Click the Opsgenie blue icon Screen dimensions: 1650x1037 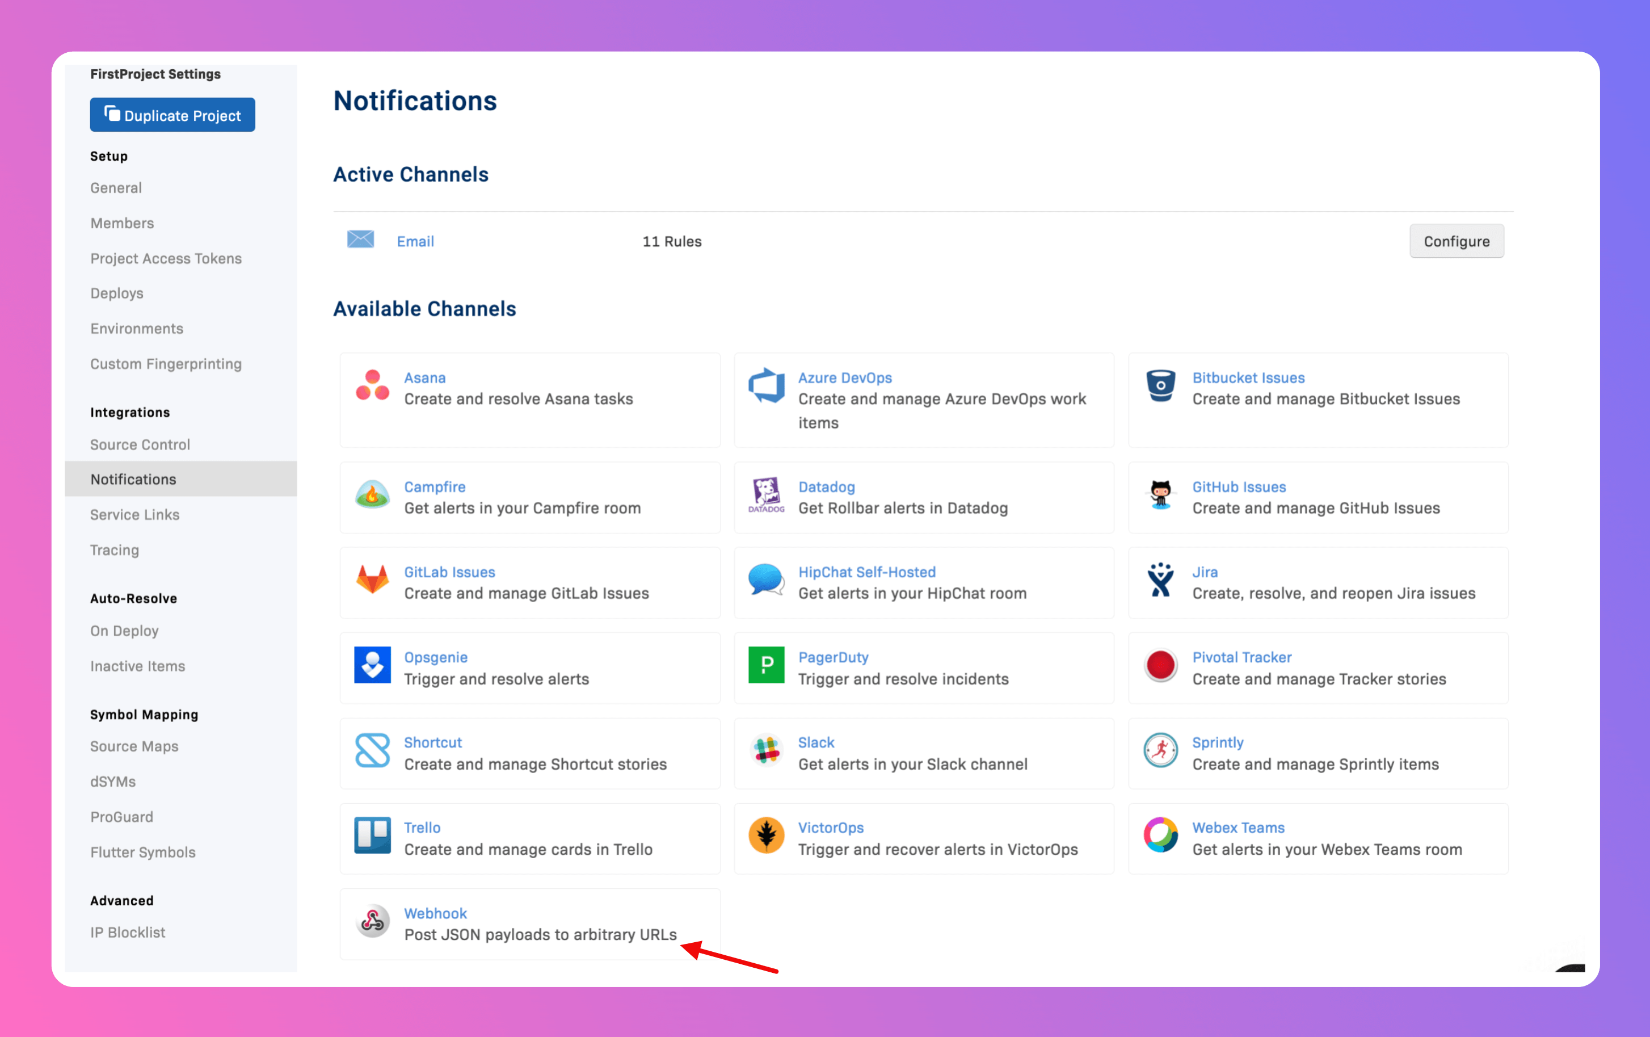pyautogui.click(x=372, y=665)
